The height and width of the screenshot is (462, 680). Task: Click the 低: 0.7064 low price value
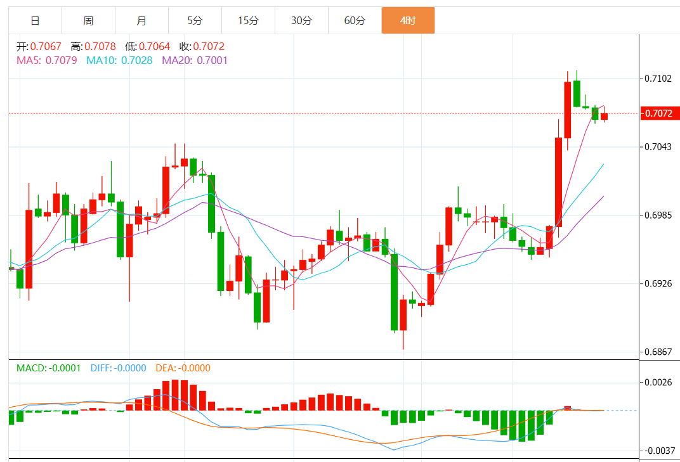pos(147,46)
